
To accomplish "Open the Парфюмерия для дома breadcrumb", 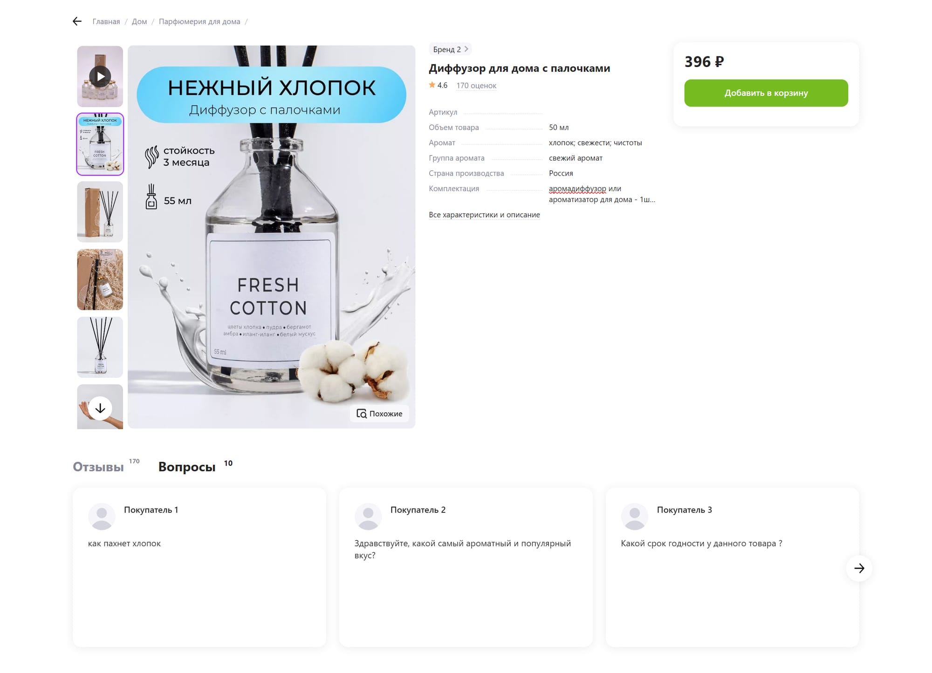I will [199, 21].
